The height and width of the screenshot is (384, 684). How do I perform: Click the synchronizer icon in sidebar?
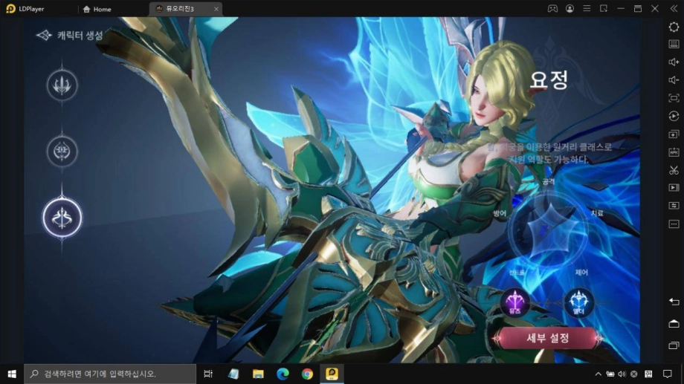coord(674,205)
